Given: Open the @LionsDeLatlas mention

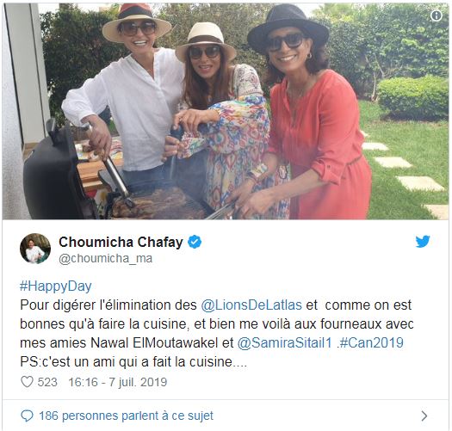Looking at the screenshot, I should click(251, 305).
